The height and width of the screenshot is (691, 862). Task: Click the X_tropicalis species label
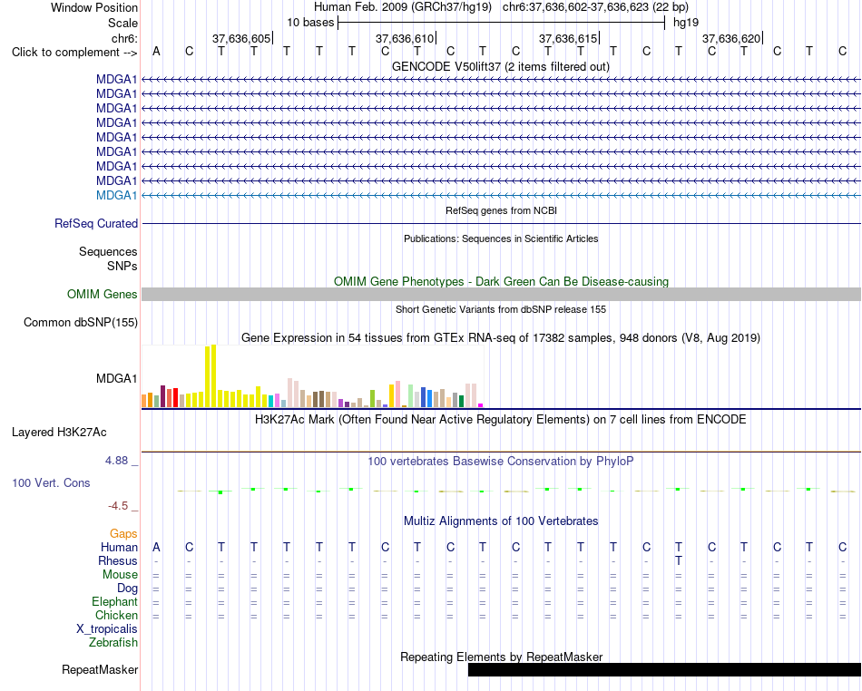click(107, 629)
